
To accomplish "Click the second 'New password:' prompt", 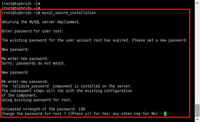I will click(15, 72).
